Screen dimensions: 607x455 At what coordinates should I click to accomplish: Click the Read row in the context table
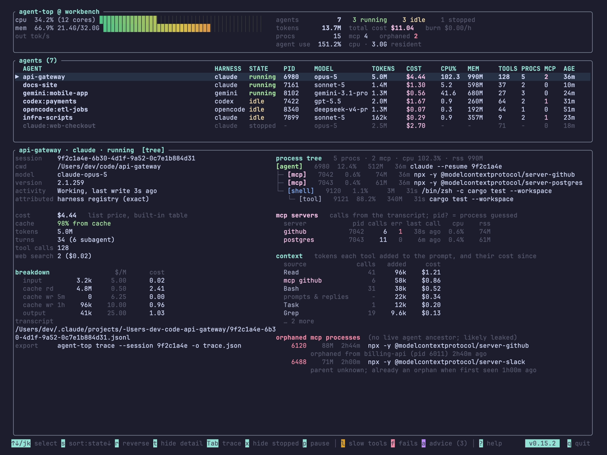[x=362, y=273]
